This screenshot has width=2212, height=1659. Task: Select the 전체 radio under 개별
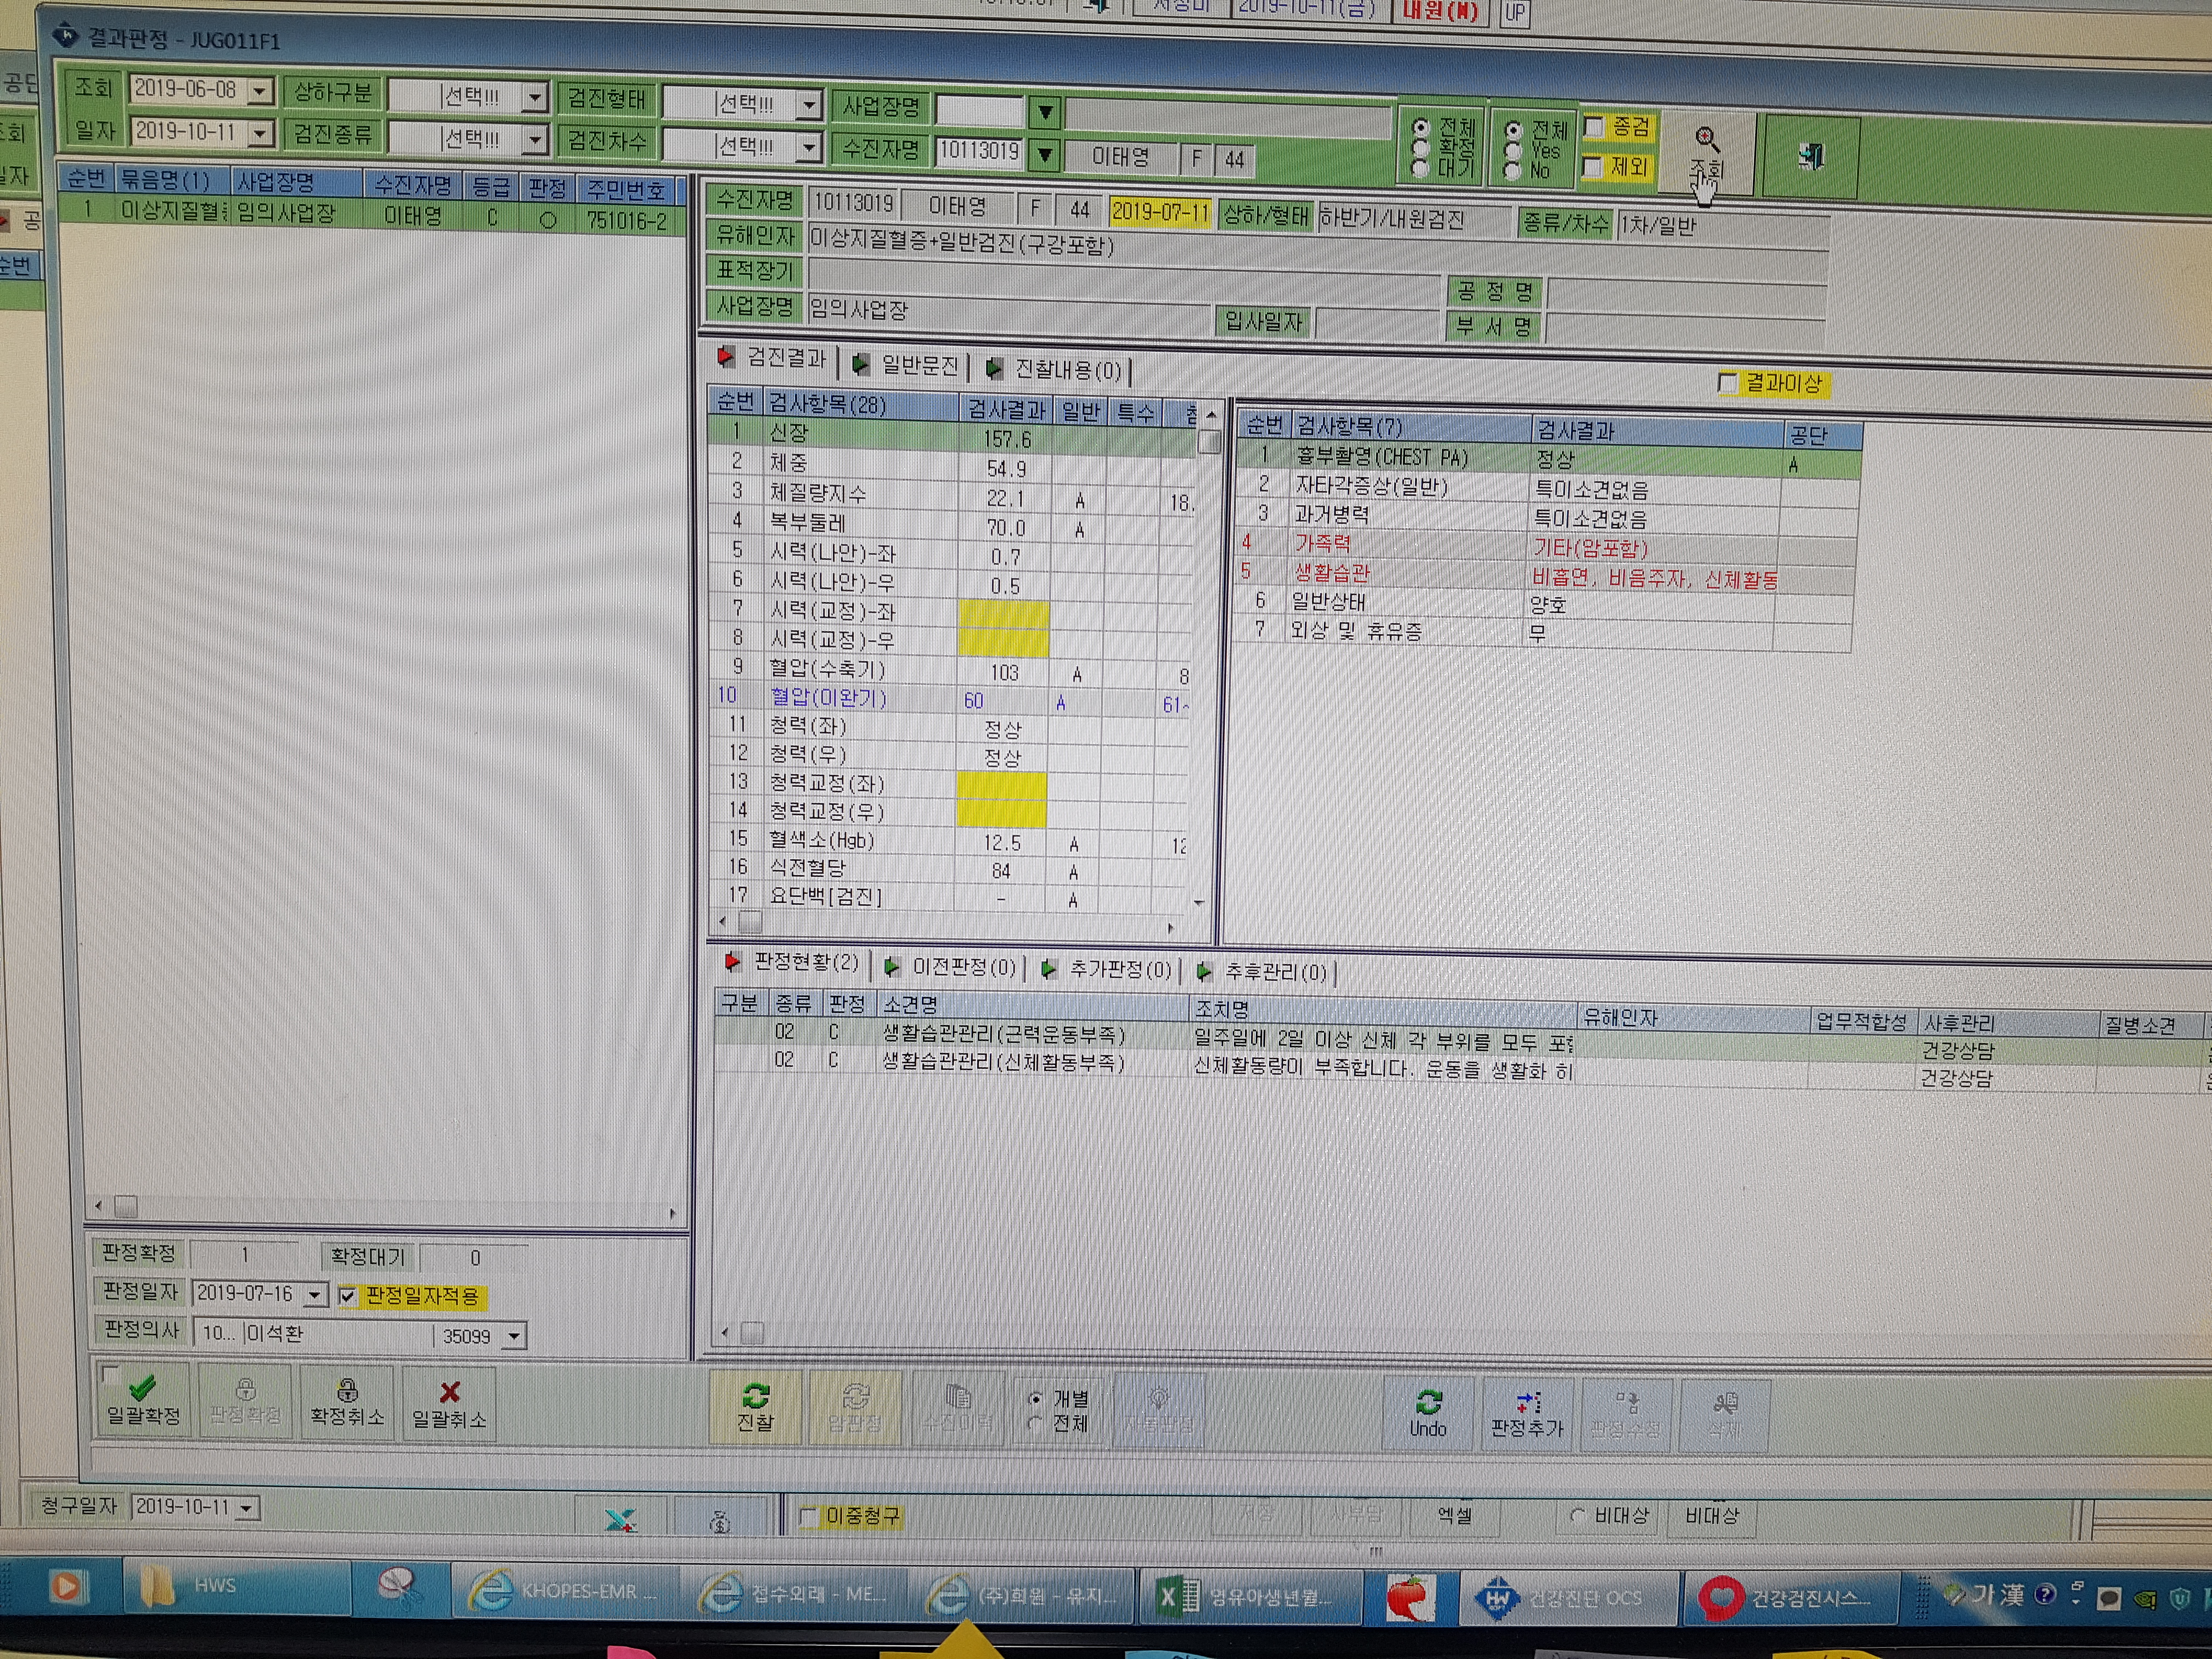click(1036, 1422)
